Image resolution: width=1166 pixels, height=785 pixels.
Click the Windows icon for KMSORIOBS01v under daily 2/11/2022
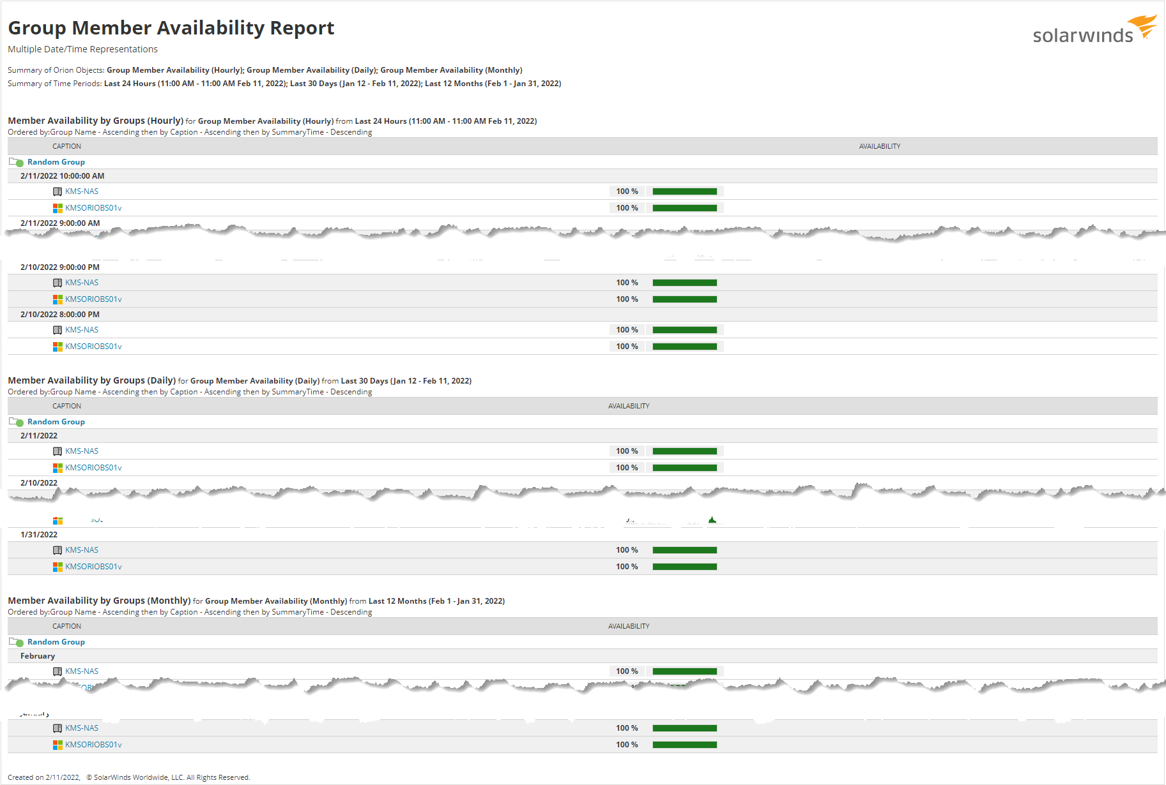[x=58, y=468]
